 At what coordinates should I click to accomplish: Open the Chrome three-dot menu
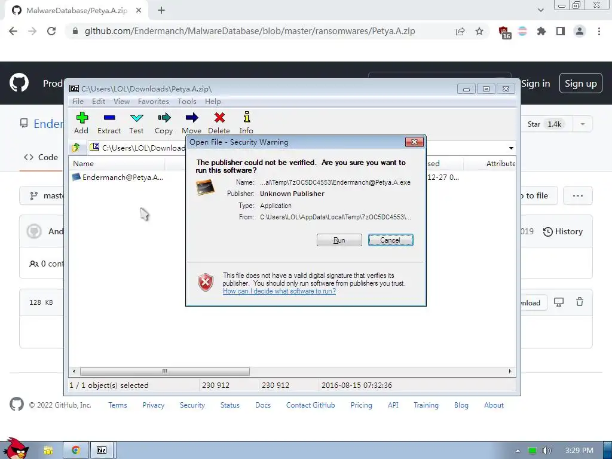(599, 31)
